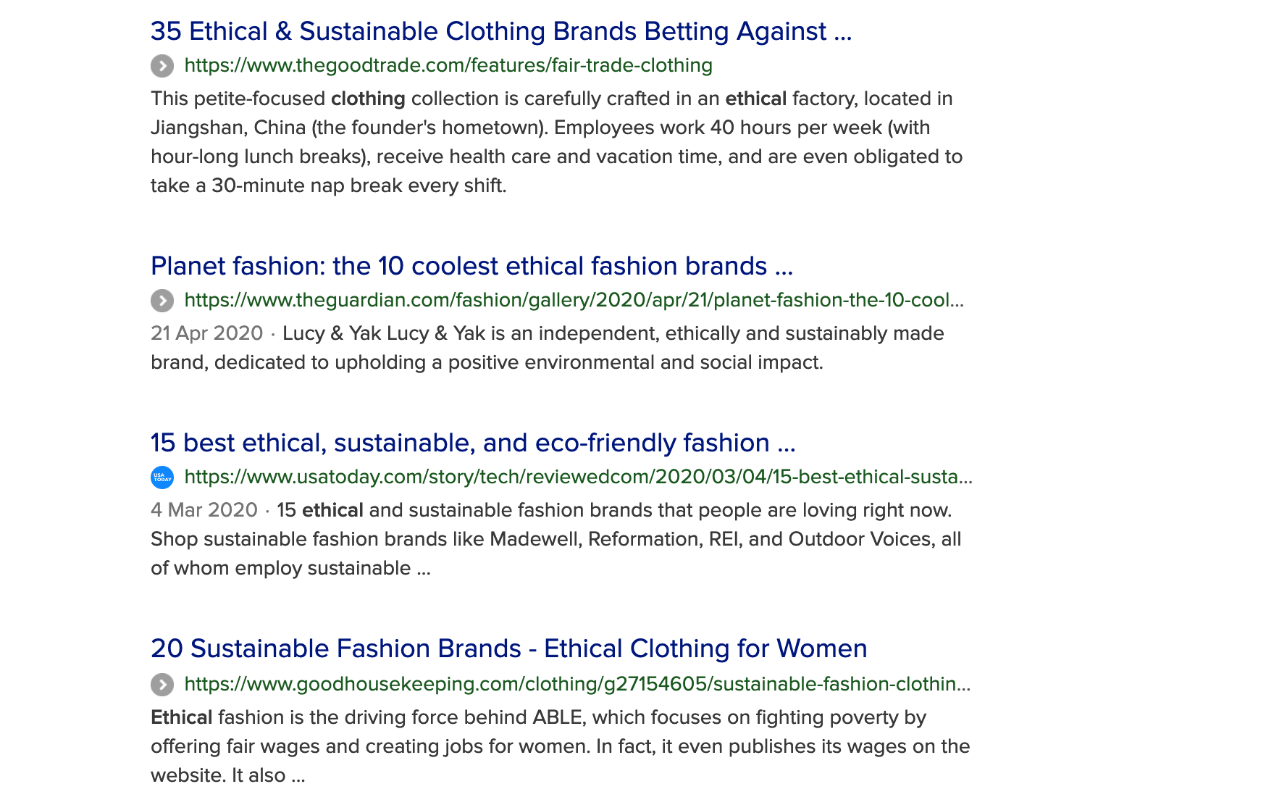
Task: Click the green theguardian.com gallery URL
Action: pyautogui.click(x=574, y=300)
